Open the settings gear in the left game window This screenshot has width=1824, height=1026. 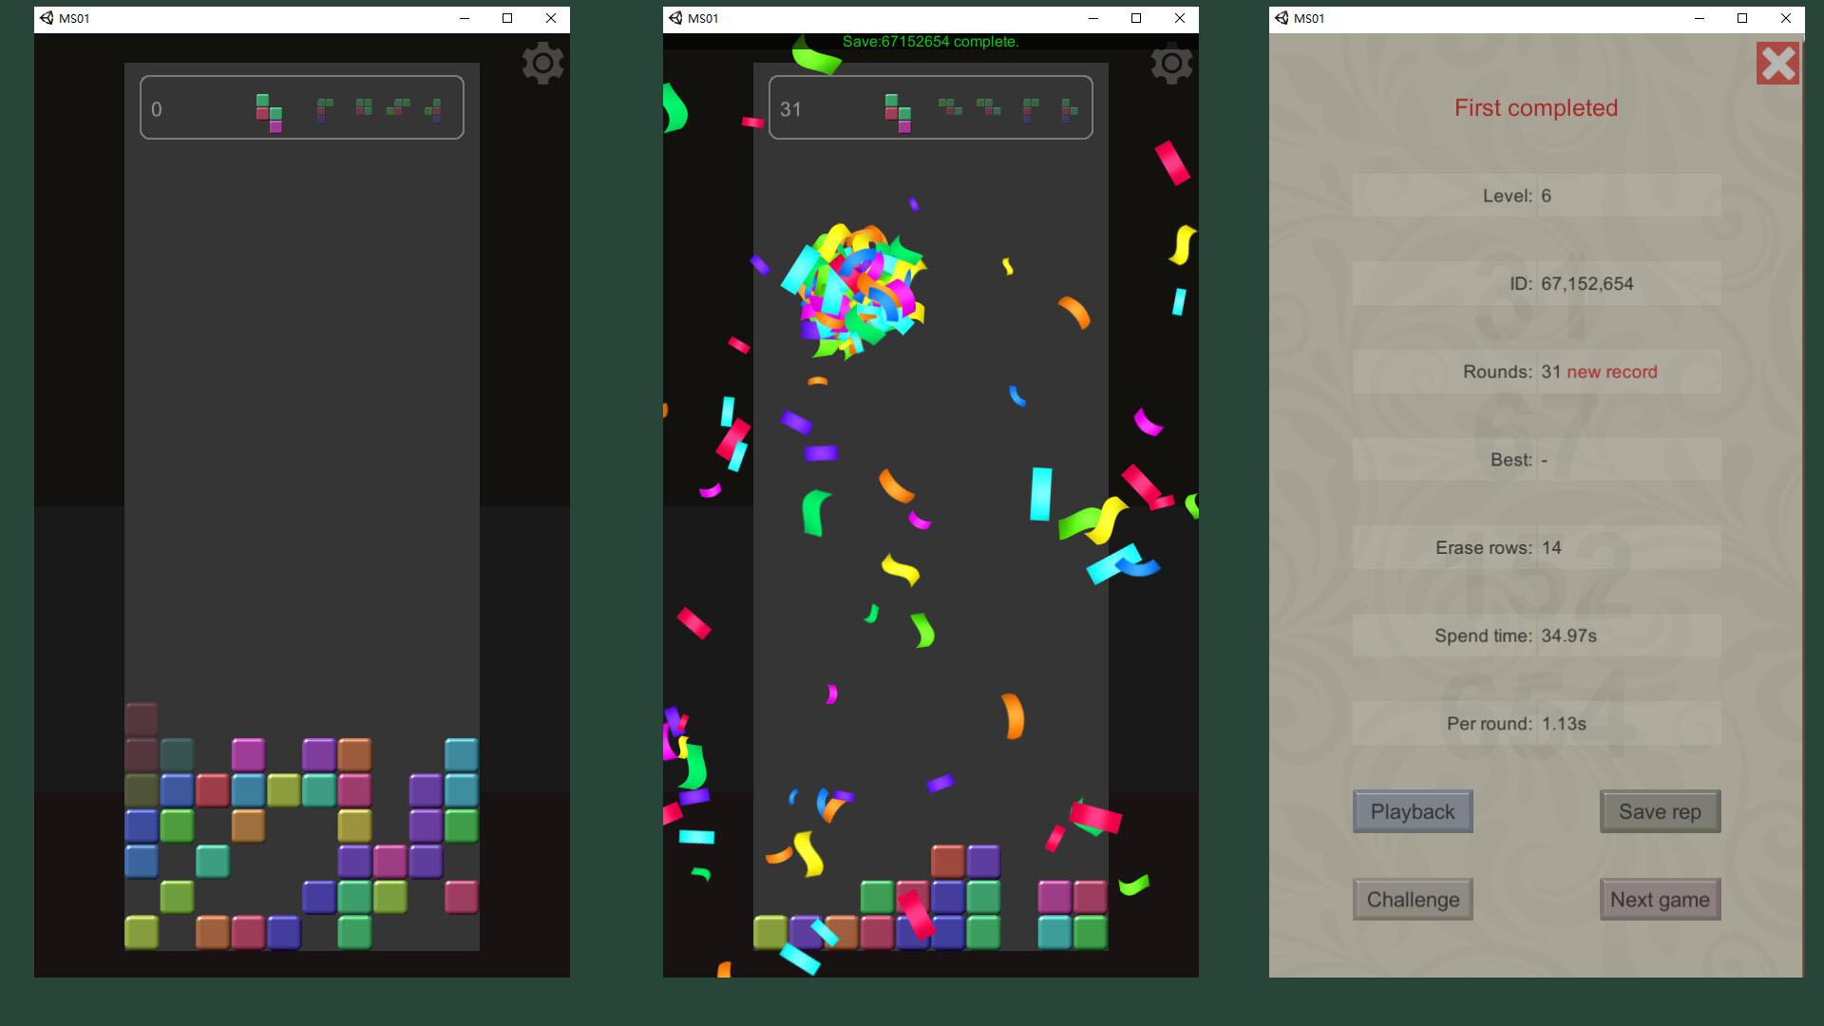542,63
